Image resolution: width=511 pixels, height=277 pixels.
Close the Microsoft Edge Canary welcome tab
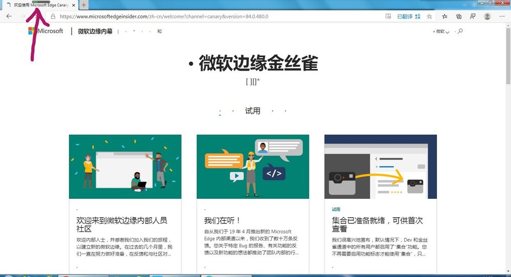click(74, 5)
